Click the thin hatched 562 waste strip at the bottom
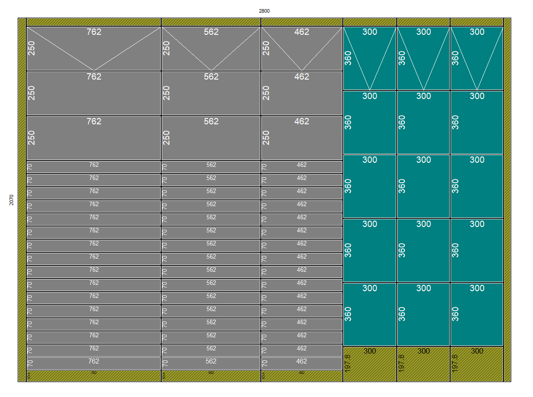The width and height of the screenshot is (533, 397). (x=211, y=376)
